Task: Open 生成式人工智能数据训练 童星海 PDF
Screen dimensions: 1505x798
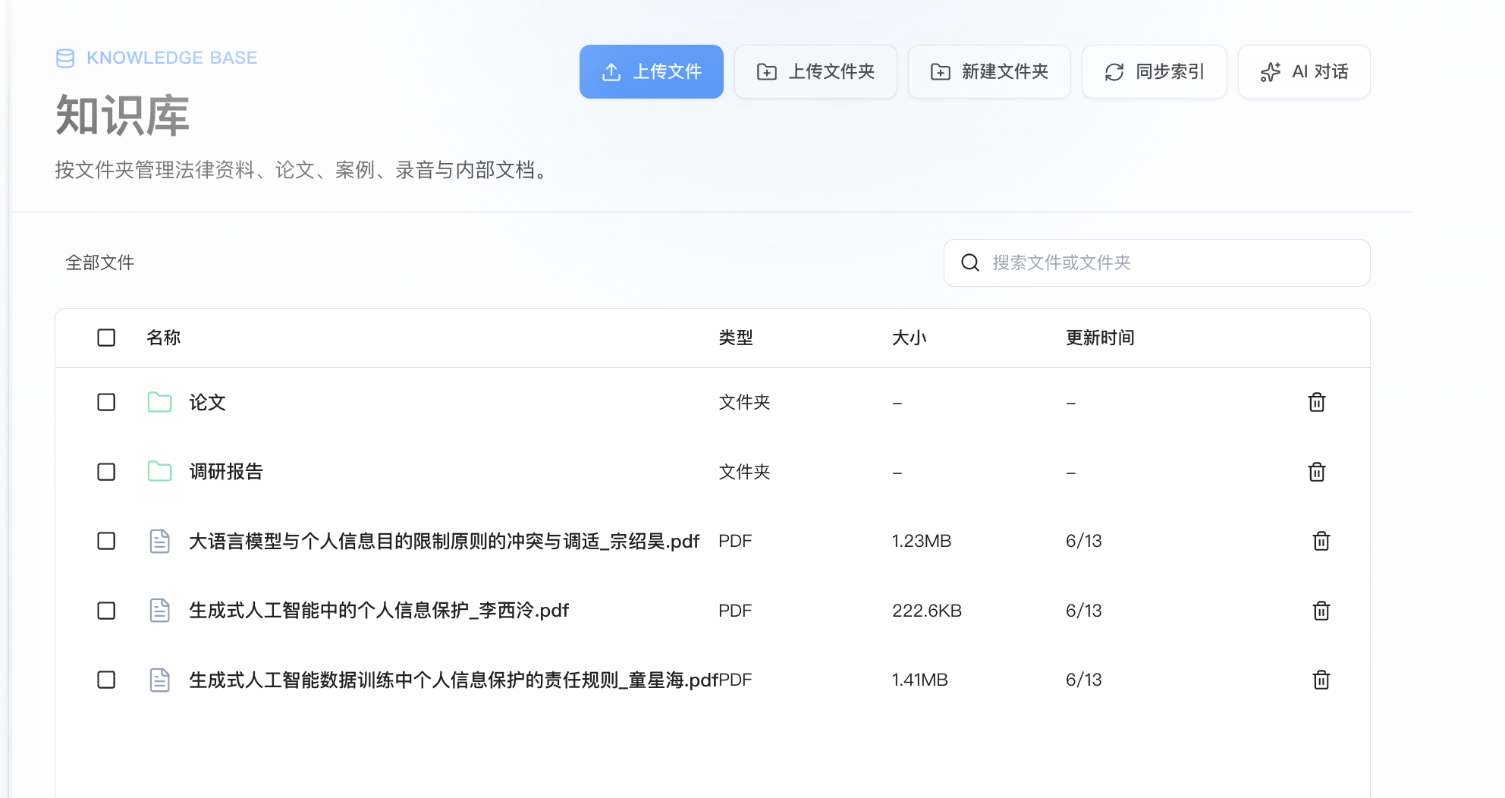Action: coord(454,680)
